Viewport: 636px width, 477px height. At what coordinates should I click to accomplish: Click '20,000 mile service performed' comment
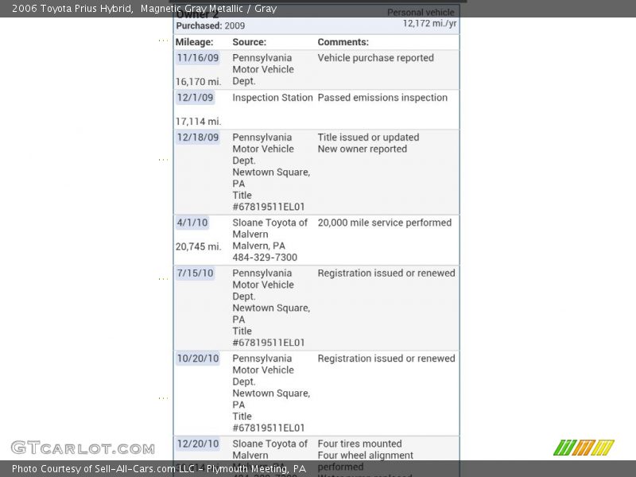tap(385, 223)
